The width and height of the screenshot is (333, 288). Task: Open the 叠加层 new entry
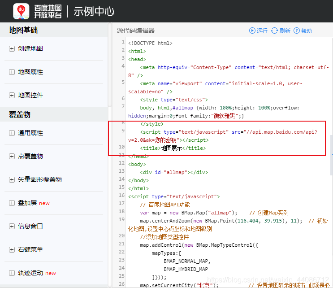pos(34,203)
